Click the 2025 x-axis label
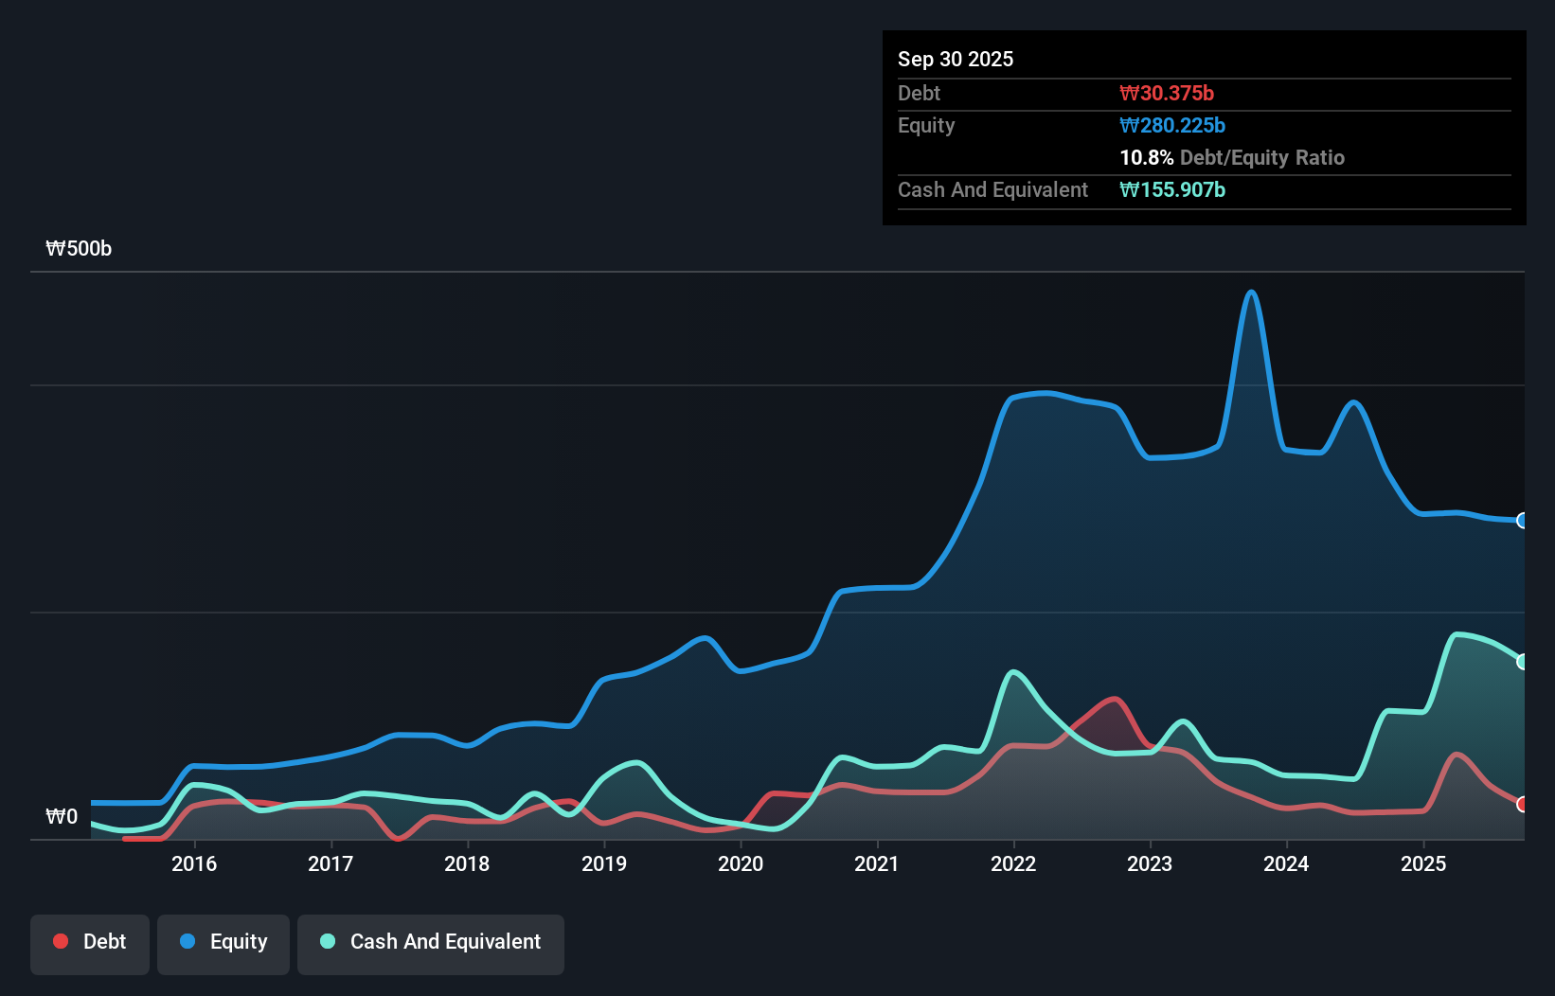This screenshot has width=1555, height=996. pos(1423,863)
